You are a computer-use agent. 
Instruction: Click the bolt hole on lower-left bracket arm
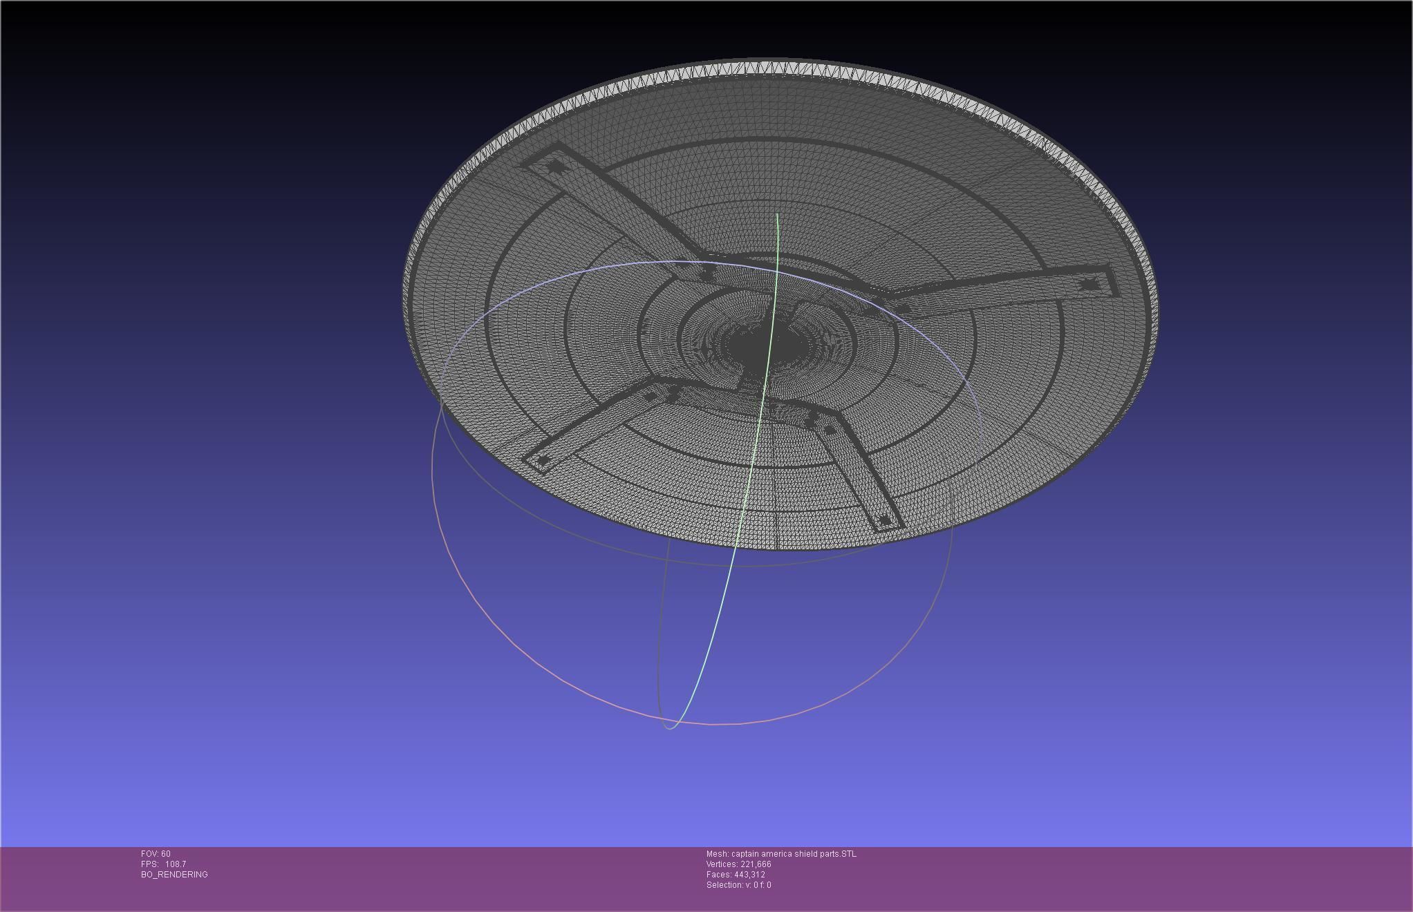click(543, 460)
